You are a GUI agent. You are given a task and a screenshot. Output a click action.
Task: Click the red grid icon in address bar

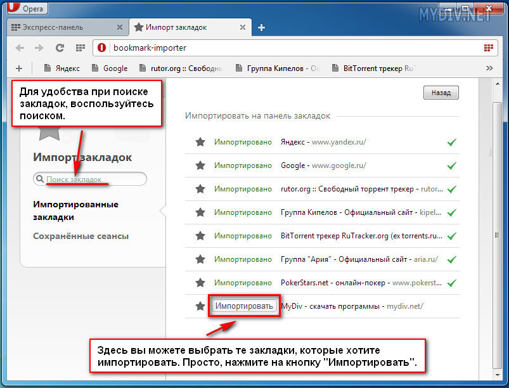click(489, 48)
